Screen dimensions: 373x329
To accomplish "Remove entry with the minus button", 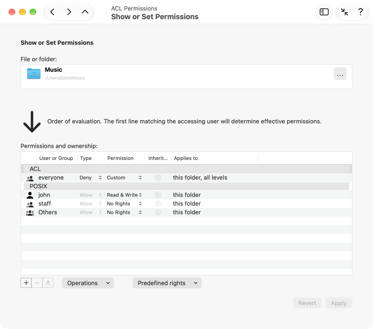I will click(x=37, y=283).
